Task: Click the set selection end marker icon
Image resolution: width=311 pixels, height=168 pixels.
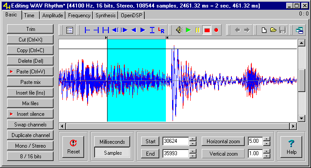Action: 96,31
